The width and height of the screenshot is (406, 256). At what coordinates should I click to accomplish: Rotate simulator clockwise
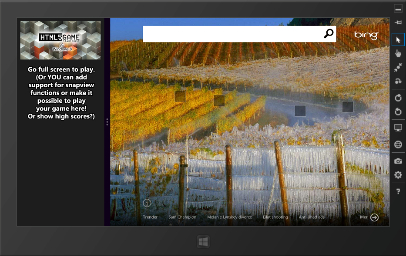coord(398,98)
